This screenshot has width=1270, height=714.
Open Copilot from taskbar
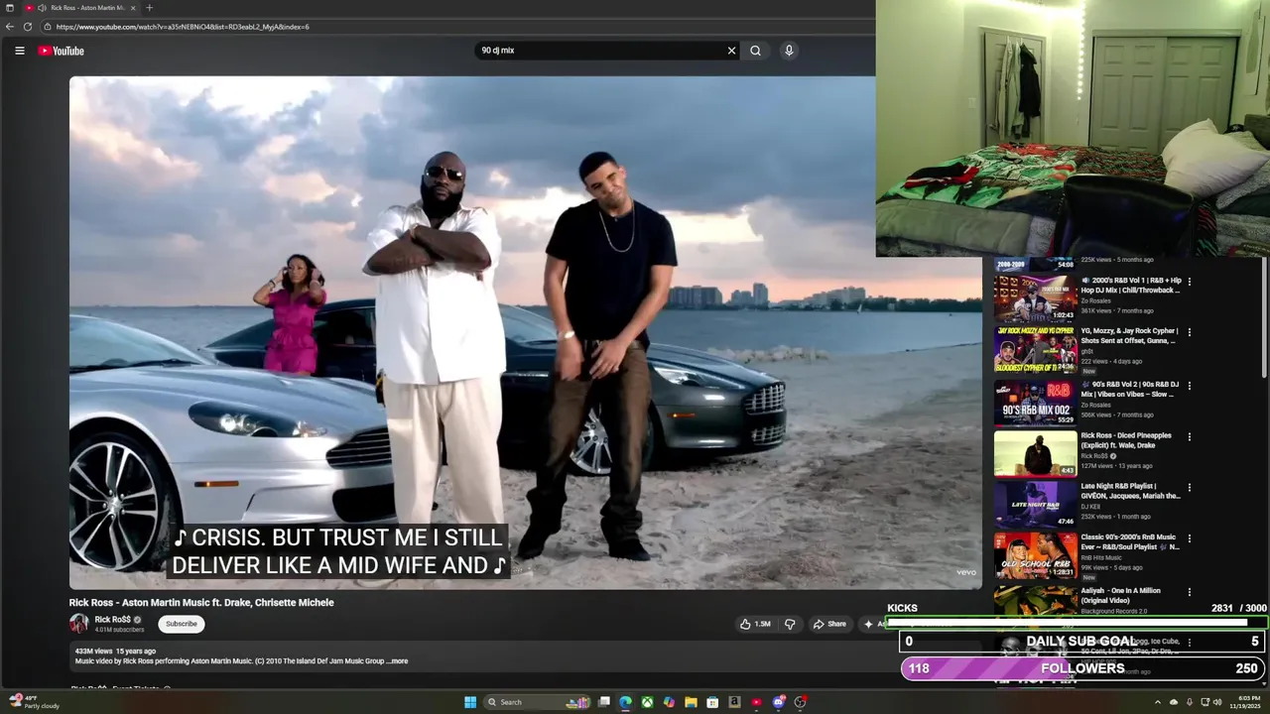pyautogui.click(x=669, y=702)
